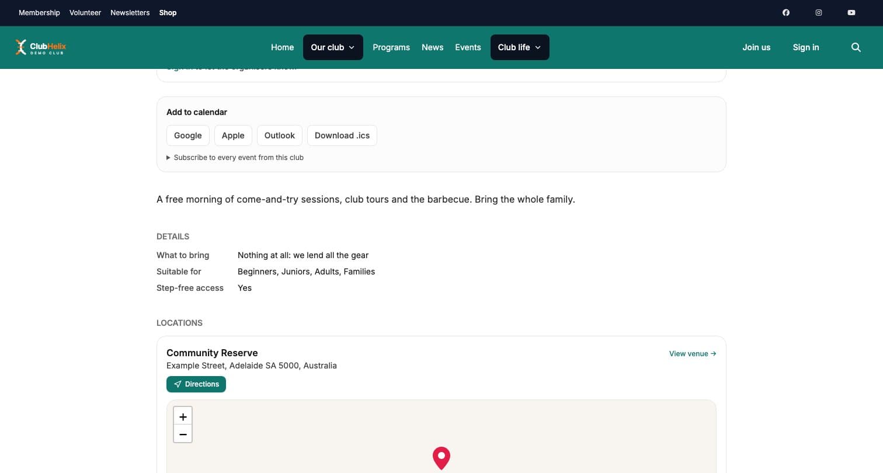
Task: Follow the View venue link
Action: point(693,354)
